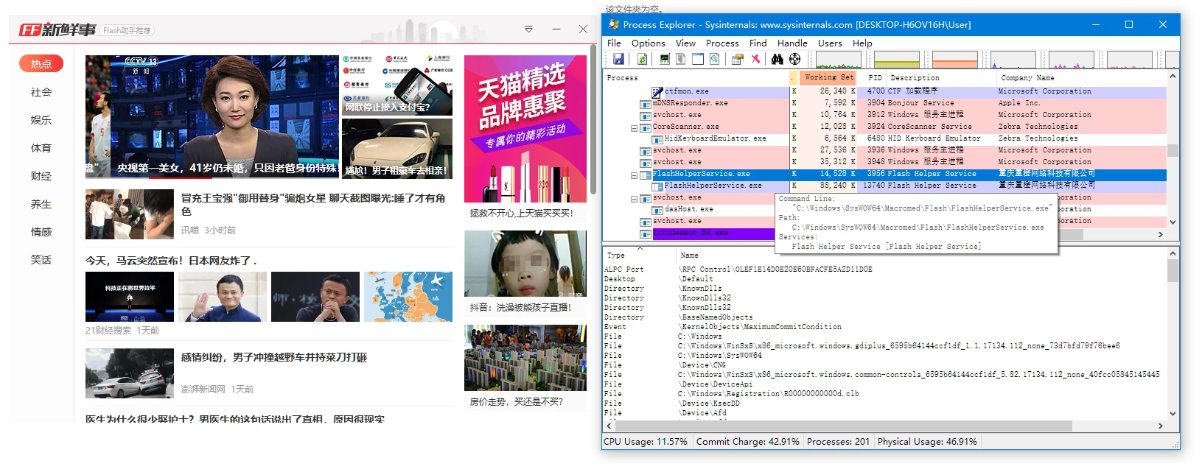Click lower pane scrollbar down arrow

point(1173,414)
